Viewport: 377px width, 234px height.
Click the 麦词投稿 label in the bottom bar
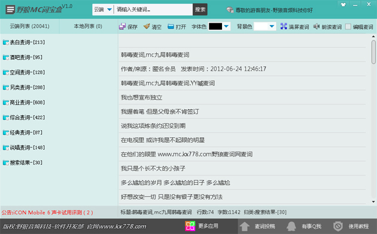265,226
